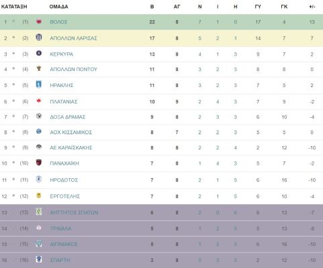Open the ΑΕ ΚΑΡΑΪΣΚΑΚΗΣ team page
The width and height of the screenshot is (323, 268).
(x=71, y=147)
